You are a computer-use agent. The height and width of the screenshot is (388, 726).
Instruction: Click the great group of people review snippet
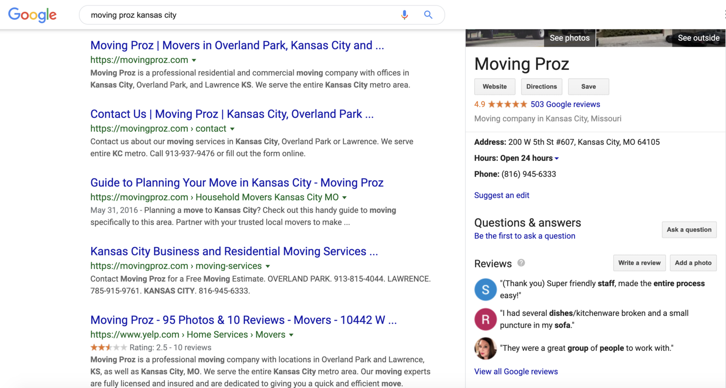pos(587,348)
